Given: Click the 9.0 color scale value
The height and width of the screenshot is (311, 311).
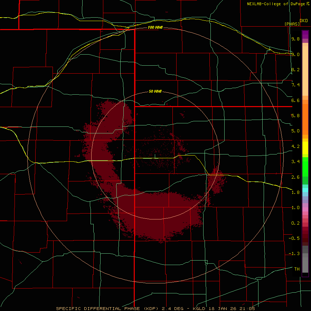Looking at the screenshot, I should 295,54.
